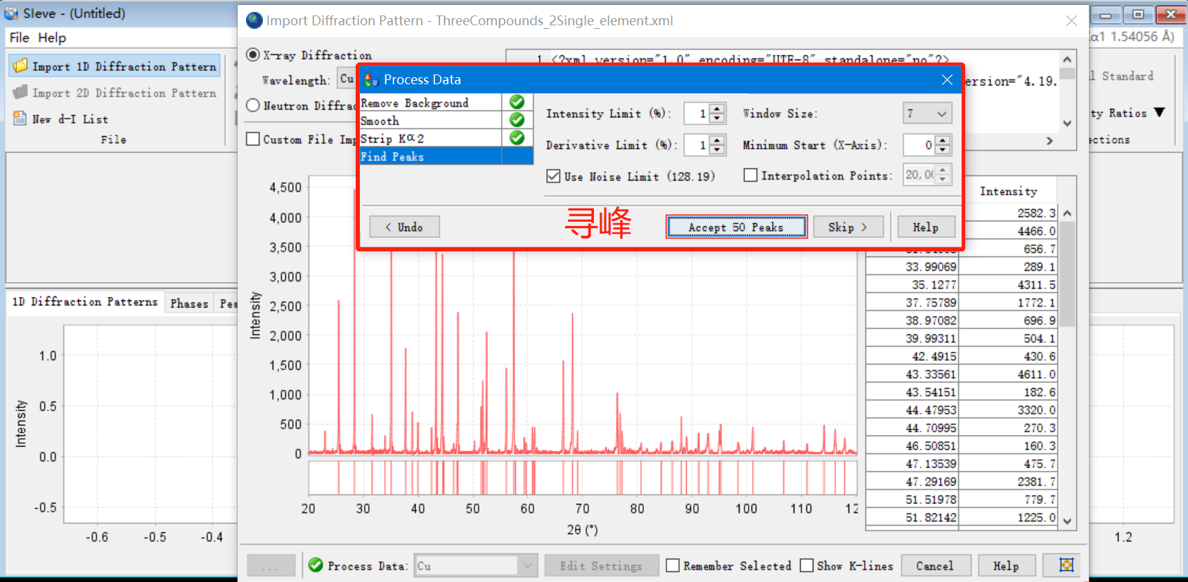Click the peak table vertical scrollbar
The width and height of the screenshot is (1188, 582).
1067,365
